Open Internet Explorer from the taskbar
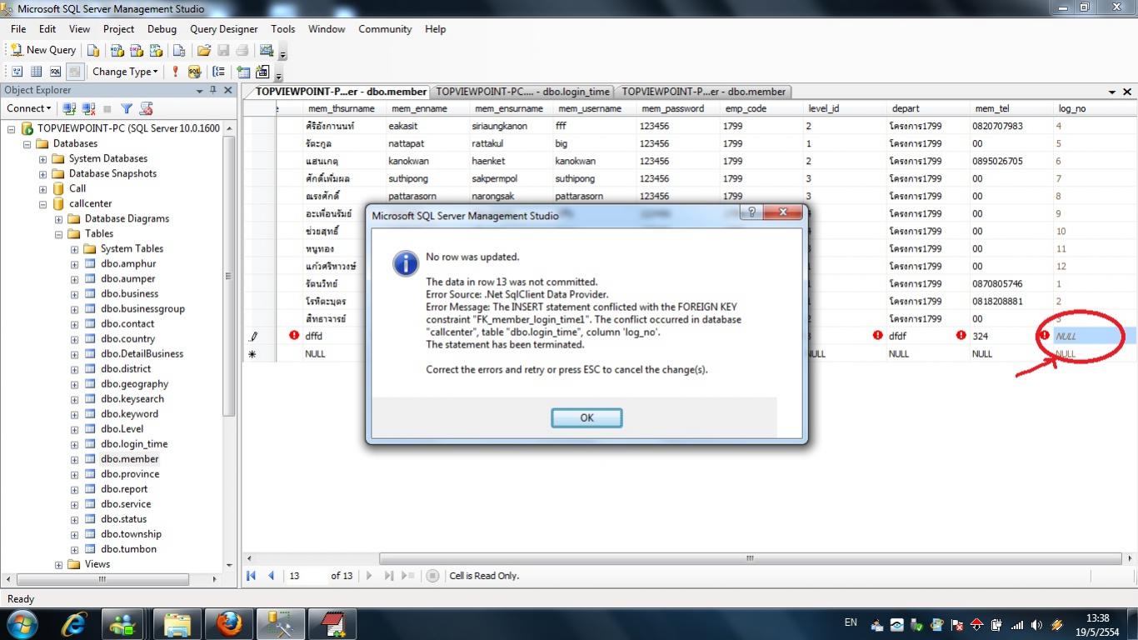Image resolution: width=1138 pixels, height=640 pixels. 76,623
